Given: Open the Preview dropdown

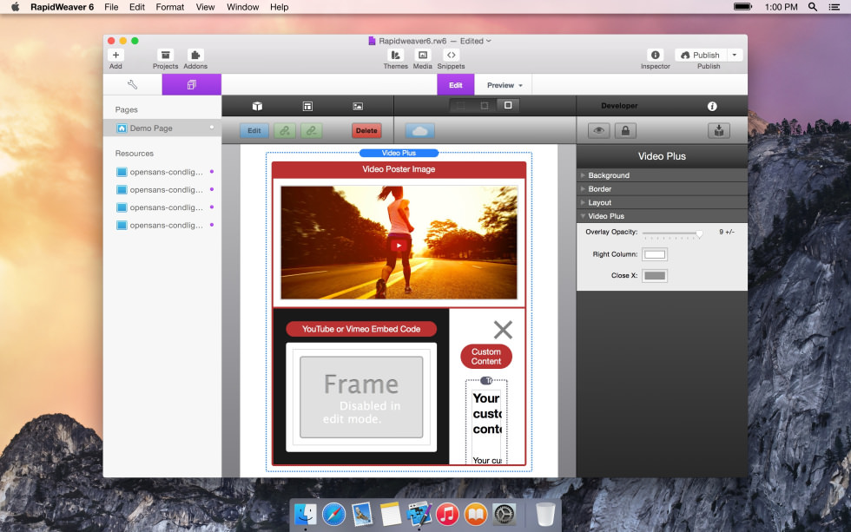Looking at the screenshot, I should pos(505,85).
